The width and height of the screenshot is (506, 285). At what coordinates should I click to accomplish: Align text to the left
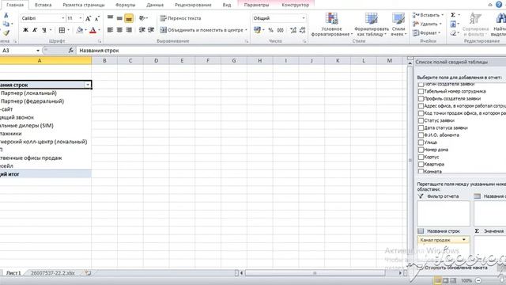click(x=110, y=30)
